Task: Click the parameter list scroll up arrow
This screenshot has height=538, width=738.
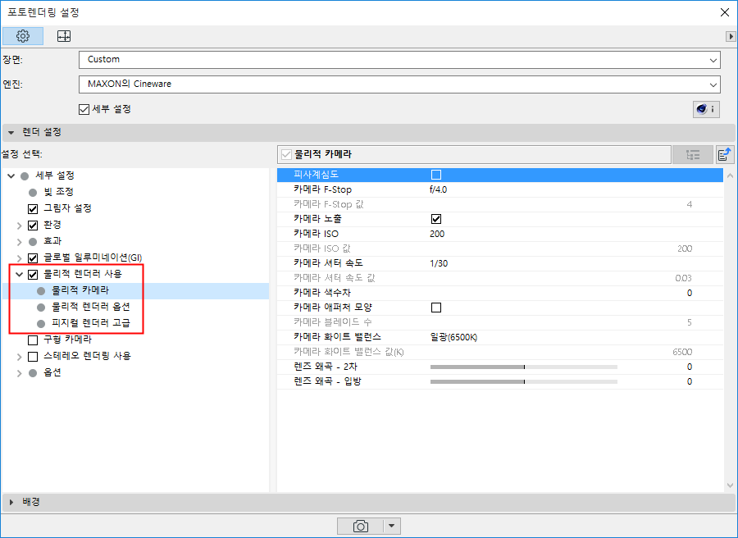Action: click(x=730, y=176)
